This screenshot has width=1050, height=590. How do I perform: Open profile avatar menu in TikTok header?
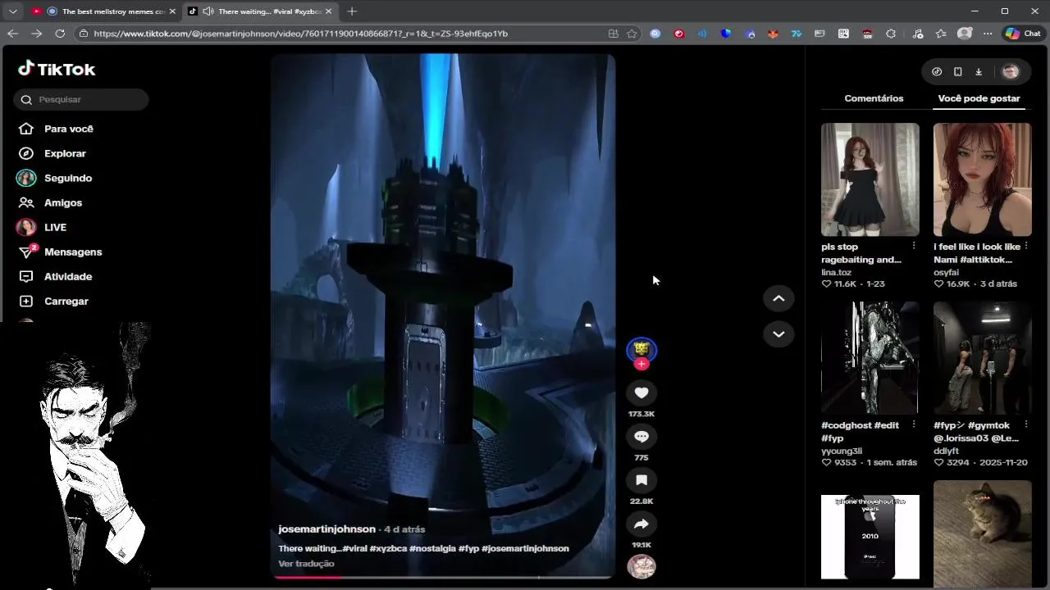1011,71
